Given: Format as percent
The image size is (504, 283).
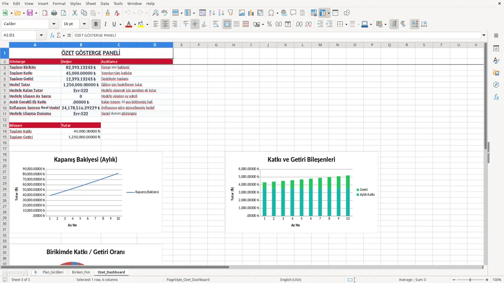Looking at the screenshot, I should [269, 24].
